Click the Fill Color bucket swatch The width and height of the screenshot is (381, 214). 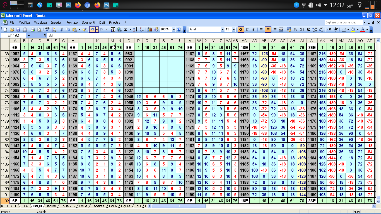(x=353, y=29)
